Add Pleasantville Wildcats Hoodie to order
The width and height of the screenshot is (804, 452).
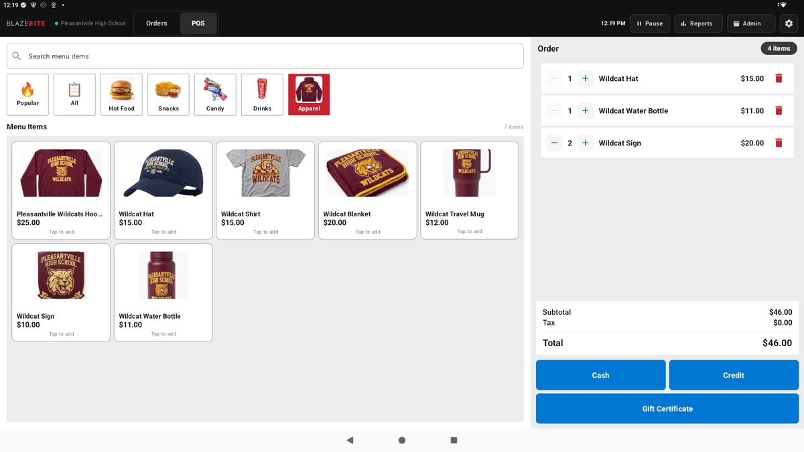coord(61,190)
